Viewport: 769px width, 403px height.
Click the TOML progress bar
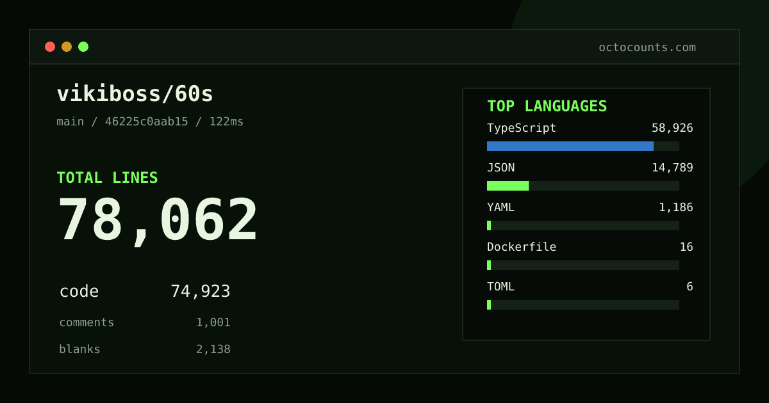[x=583, y=304]
